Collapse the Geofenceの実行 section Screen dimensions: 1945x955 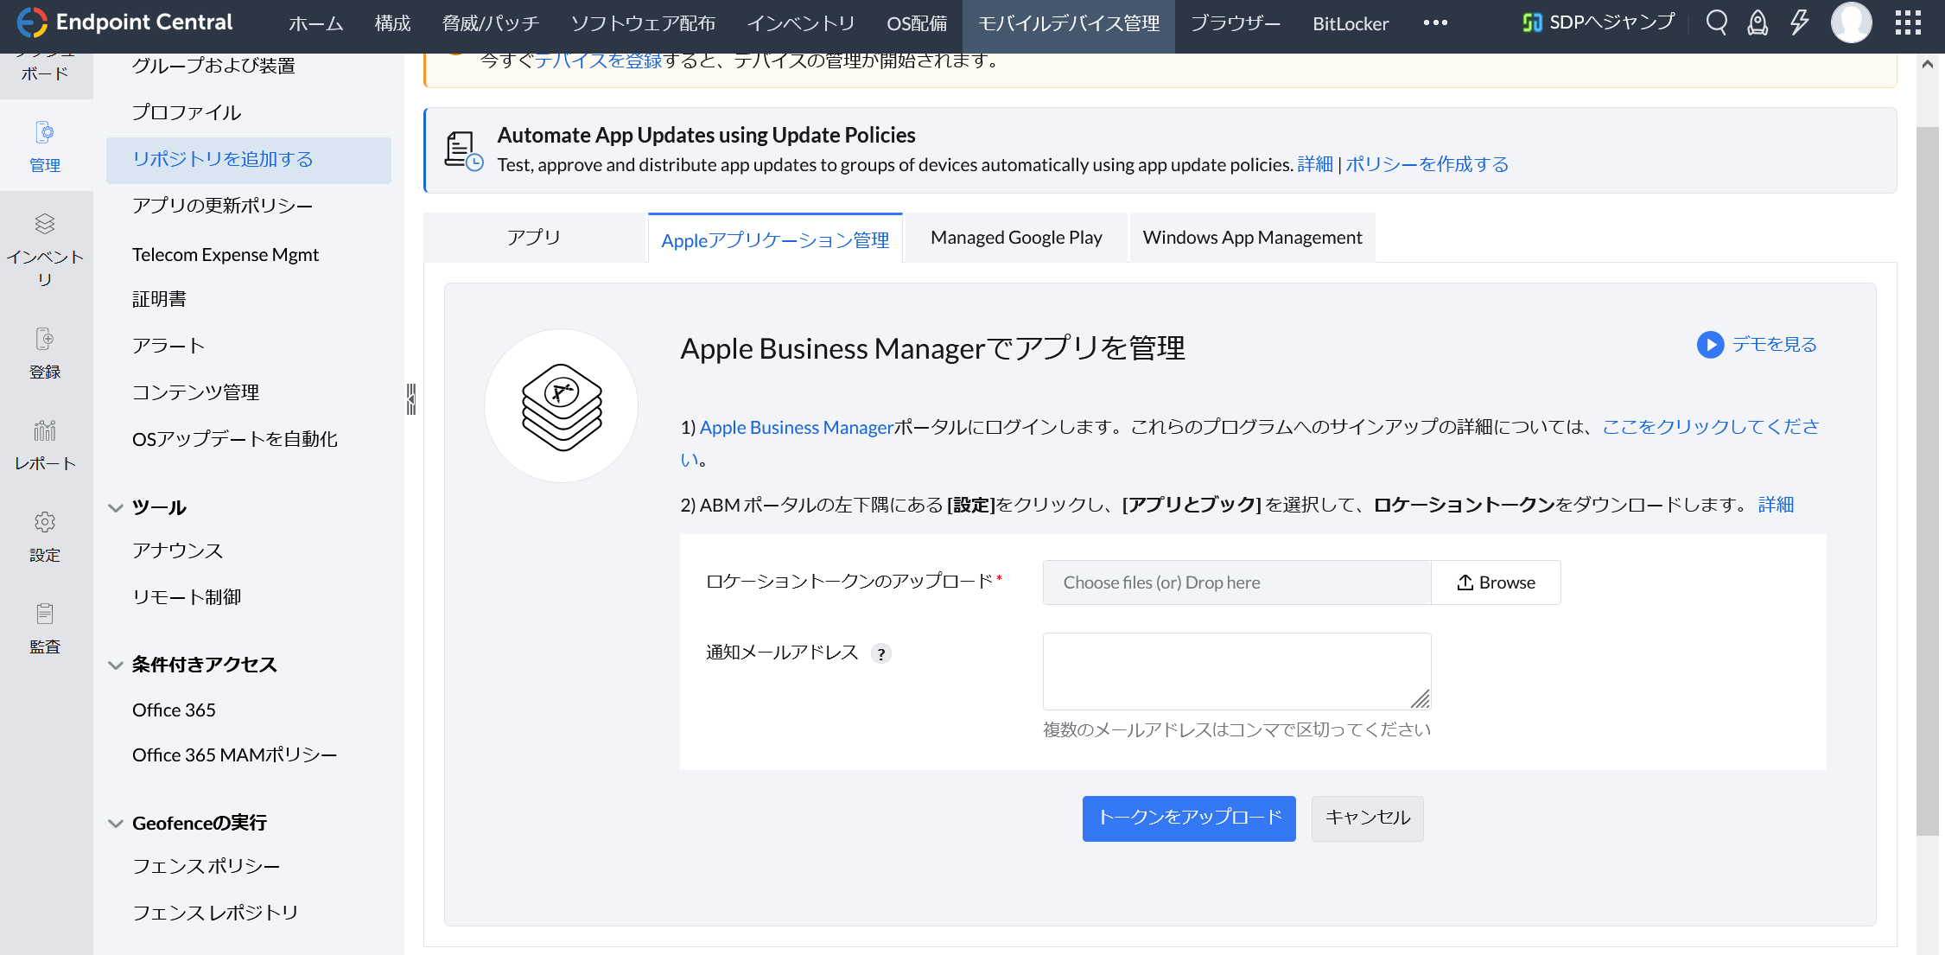[x=116, y=823]
